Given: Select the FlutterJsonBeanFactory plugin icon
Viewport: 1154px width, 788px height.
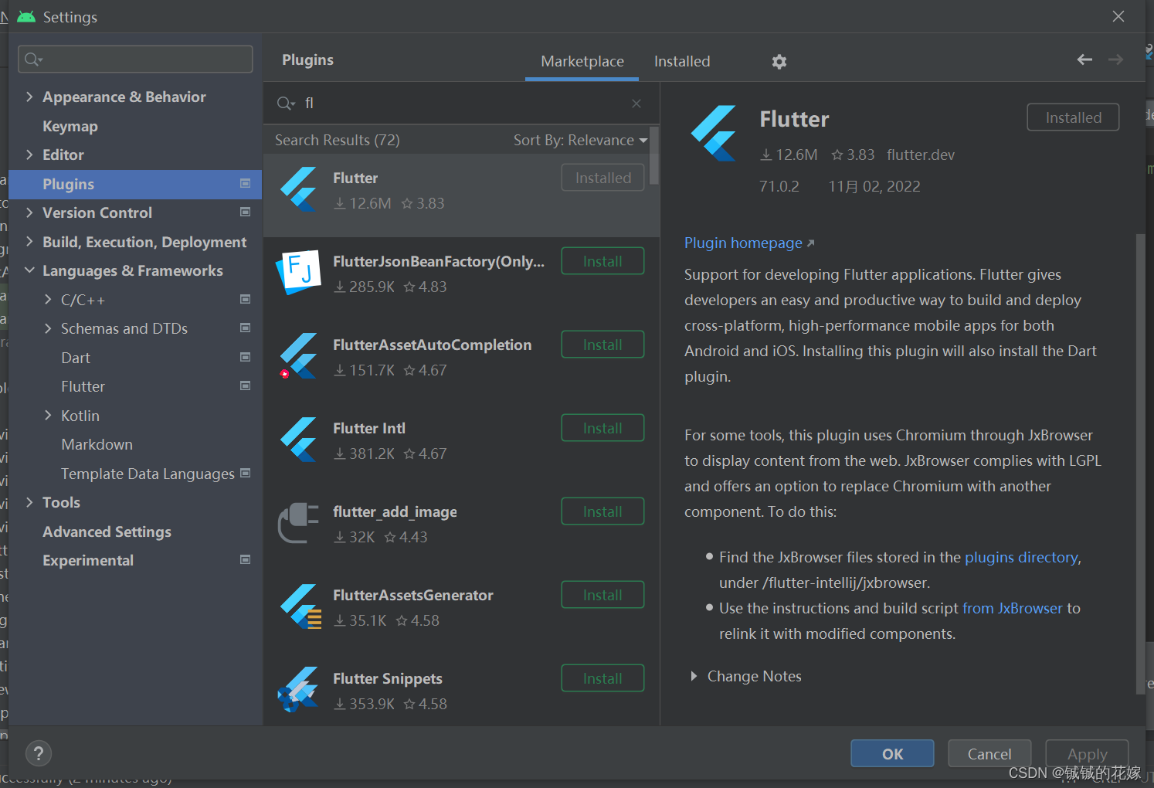Looking at the screenshot, I should coord(299,272).
